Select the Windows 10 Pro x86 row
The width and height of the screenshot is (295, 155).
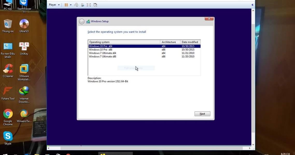point(144,50)
